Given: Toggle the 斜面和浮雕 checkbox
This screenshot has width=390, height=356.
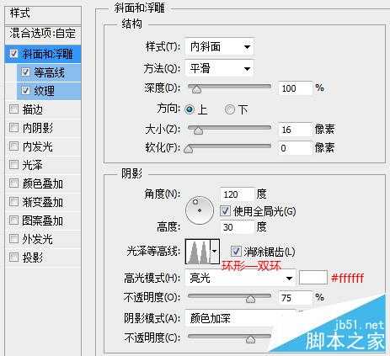Looking at the screenshot, I should (13, 54).
